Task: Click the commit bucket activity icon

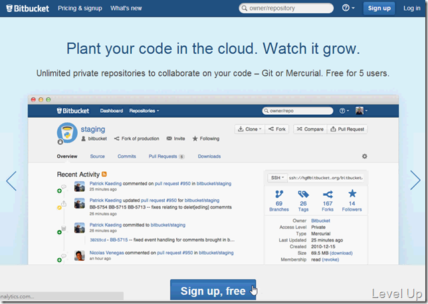Action: point(64,228)
